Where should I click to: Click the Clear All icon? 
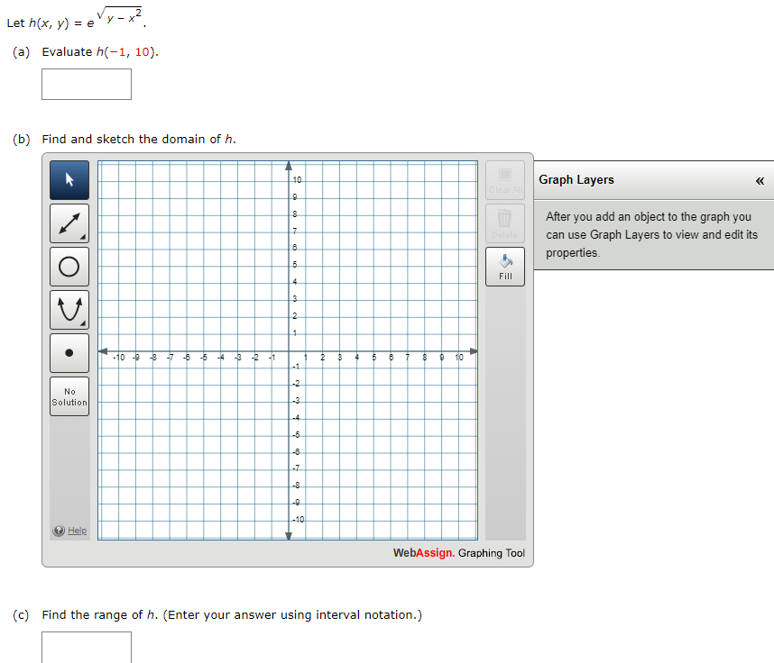[504, 178]
